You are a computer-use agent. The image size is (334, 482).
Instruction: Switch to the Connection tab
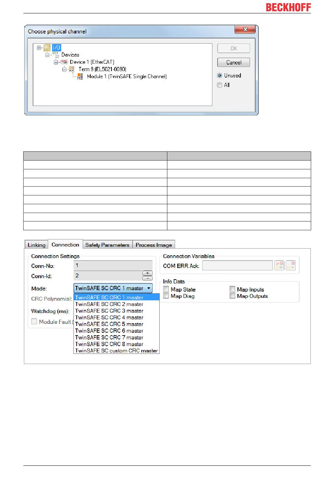[x=65, y=244]
